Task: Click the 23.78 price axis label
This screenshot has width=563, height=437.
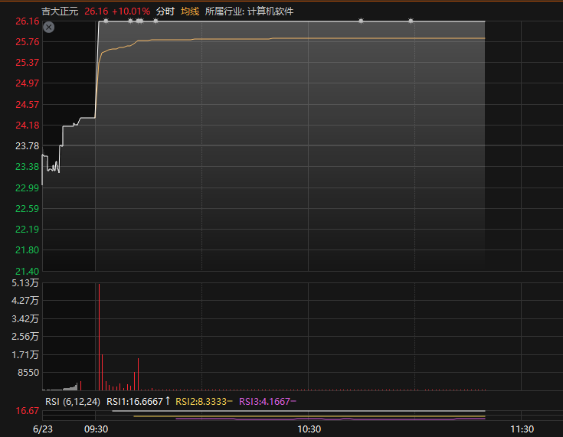Action: pos(28,146)
